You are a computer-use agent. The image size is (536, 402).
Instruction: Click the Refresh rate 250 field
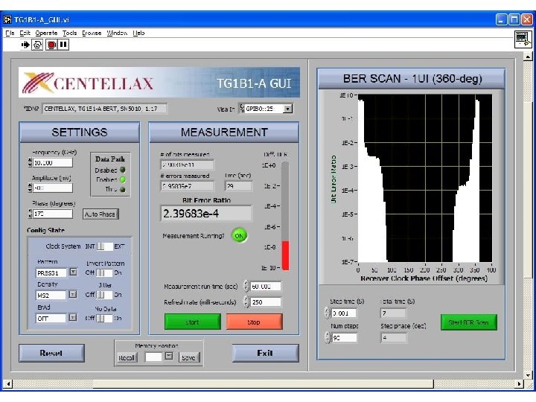pos(266,301)
